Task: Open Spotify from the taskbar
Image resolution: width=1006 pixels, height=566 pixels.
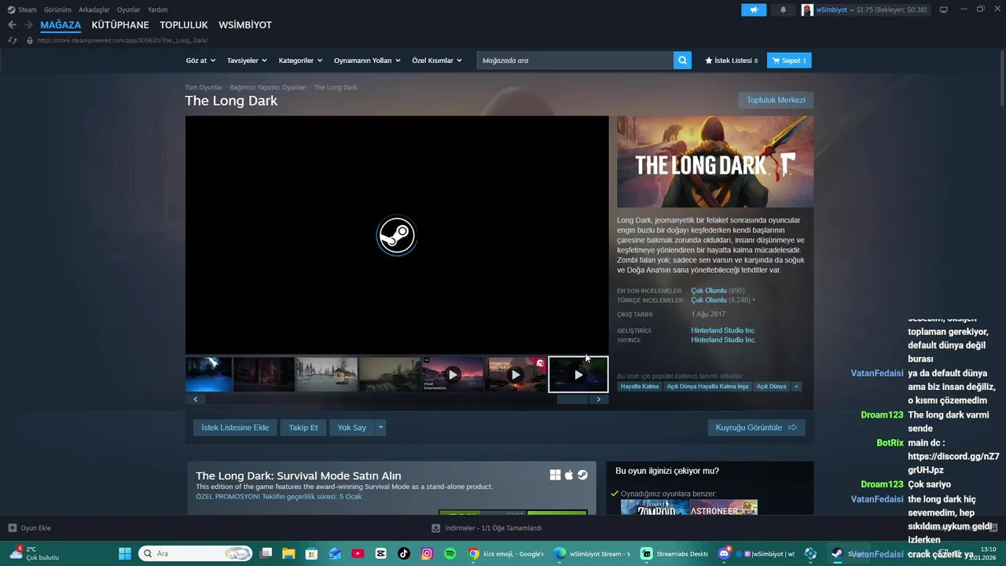Action: pos(450,553)
